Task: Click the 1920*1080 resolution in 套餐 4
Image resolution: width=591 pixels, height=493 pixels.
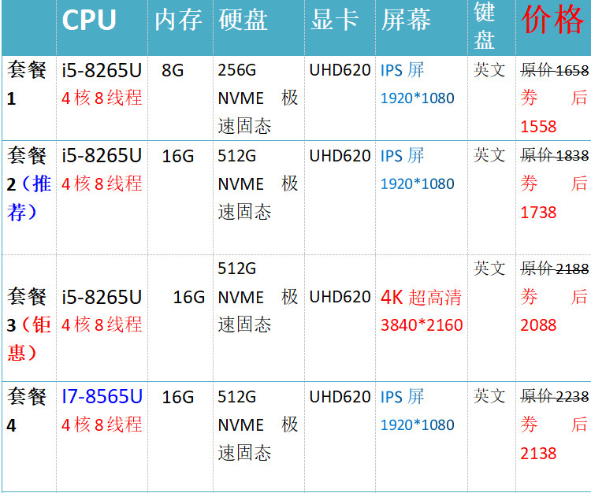Action: click(417, 425)
